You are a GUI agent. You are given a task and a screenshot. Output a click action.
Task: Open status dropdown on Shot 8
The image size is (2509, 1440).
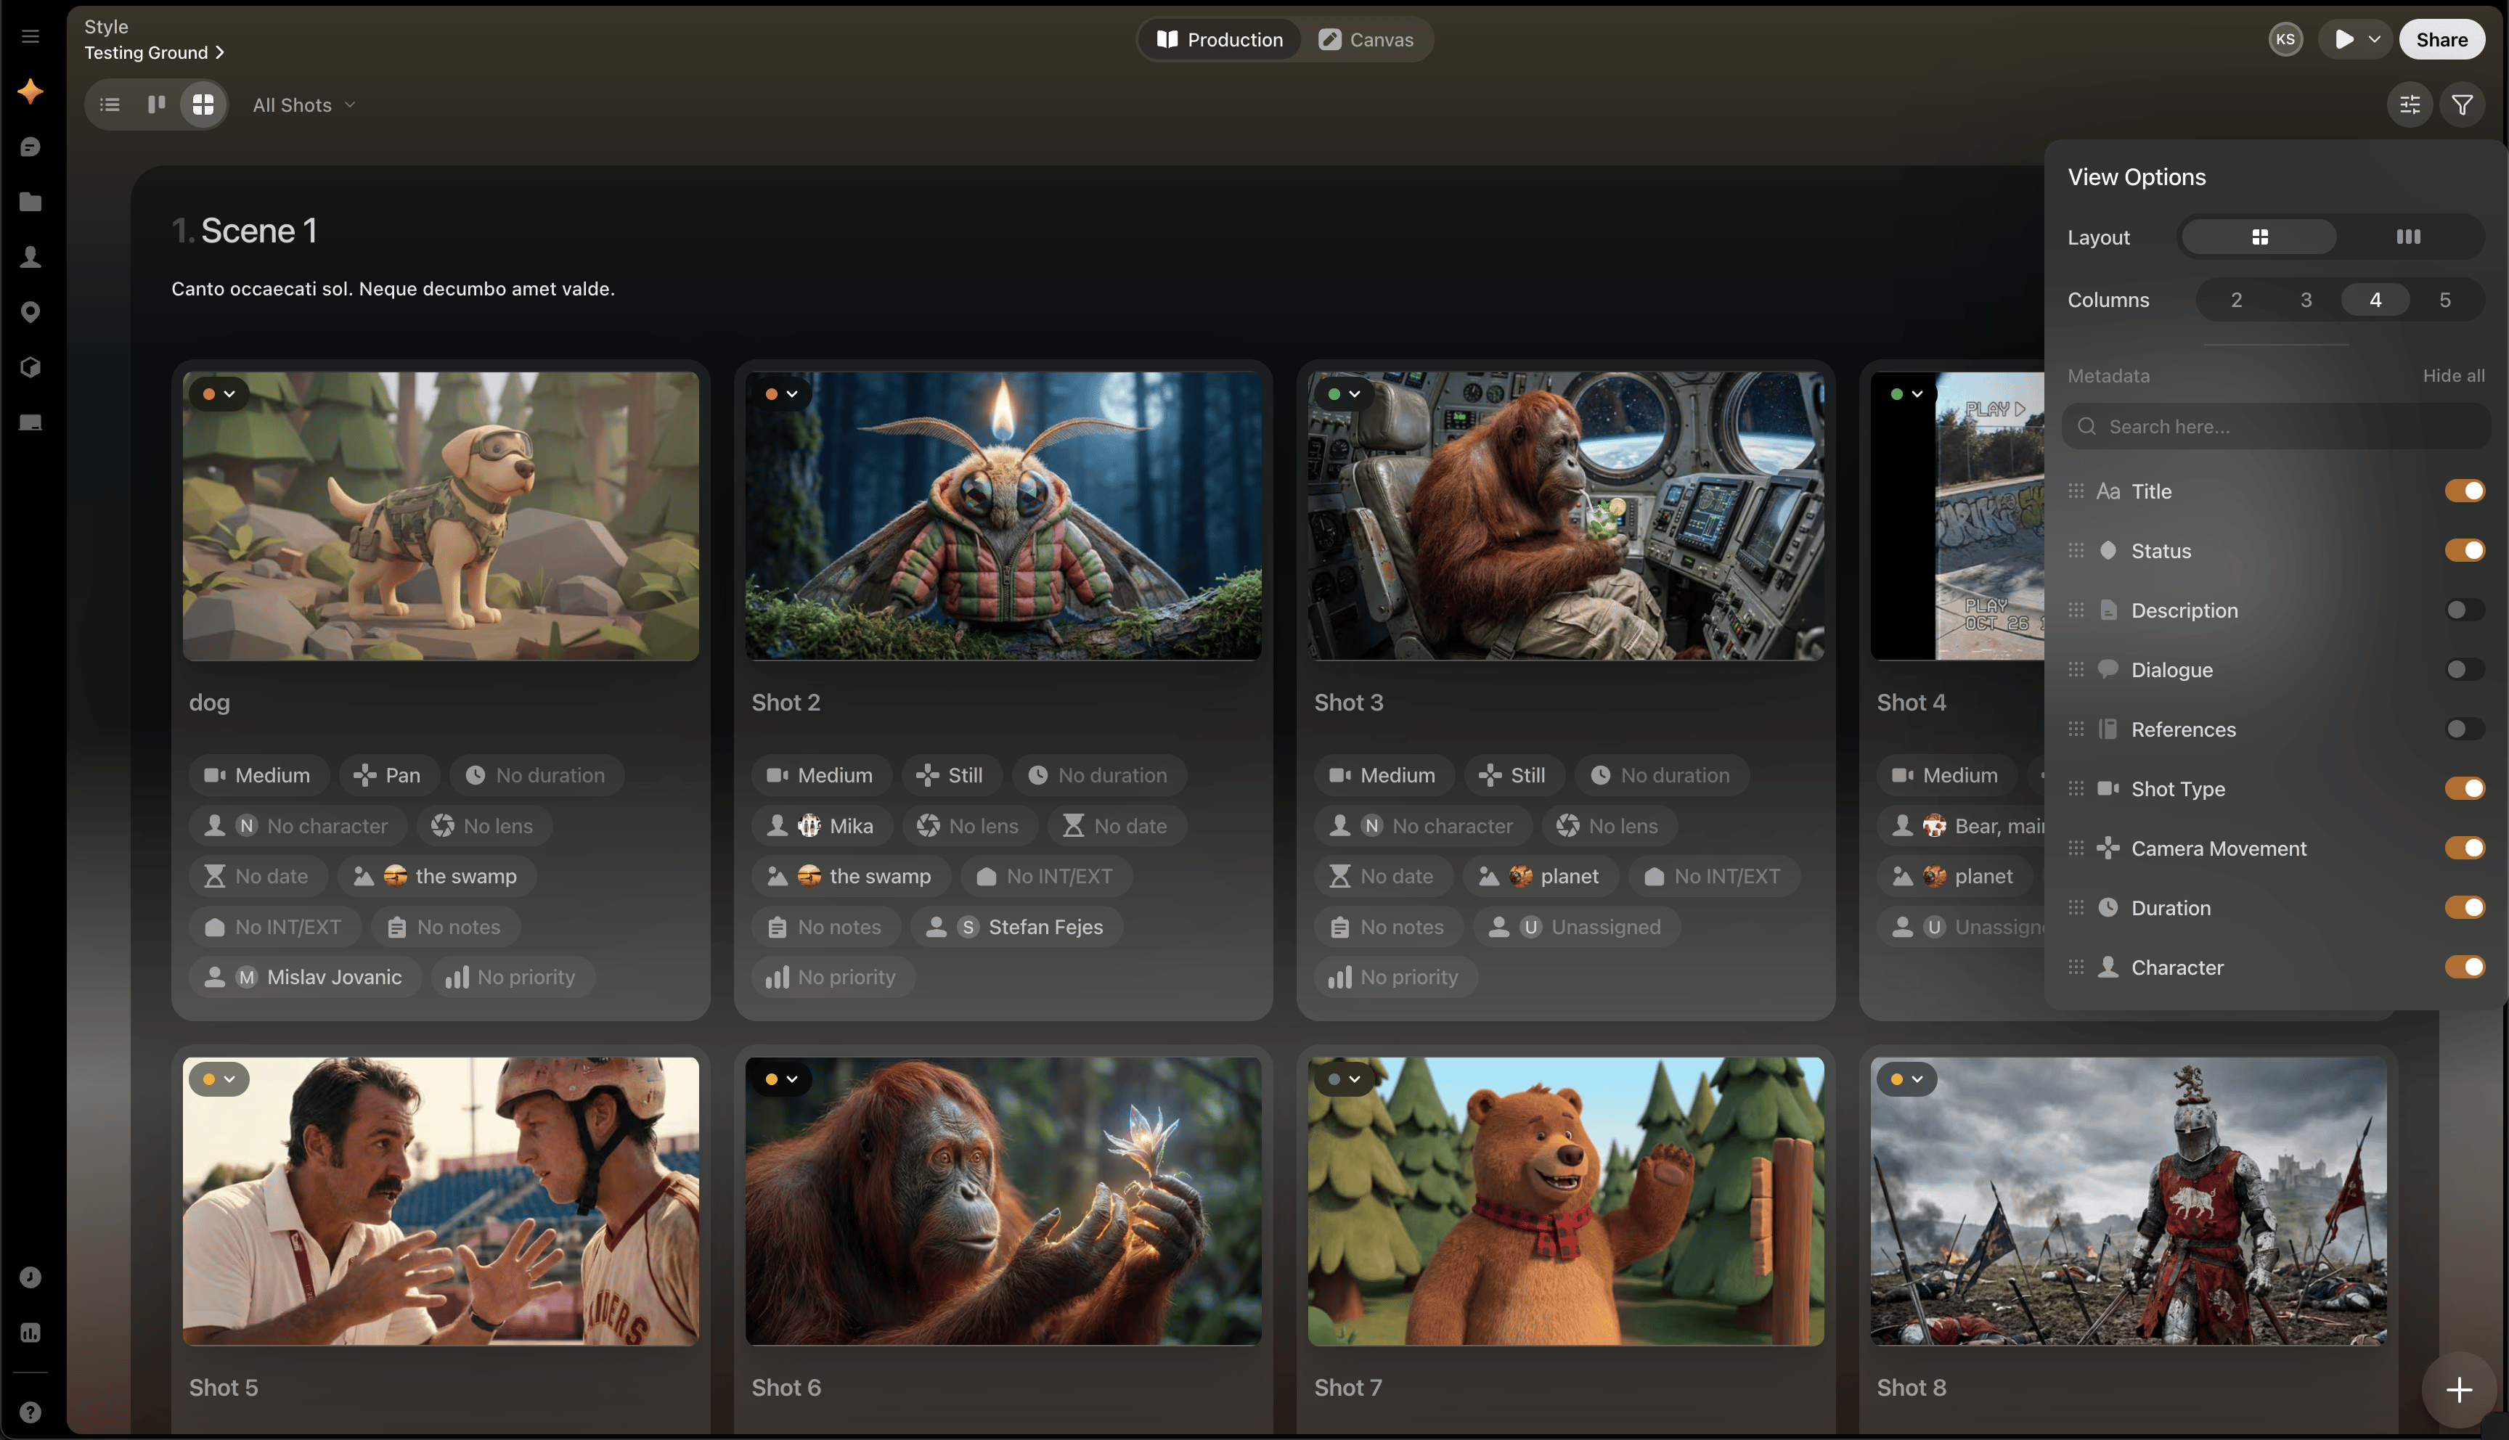(x=1906, y=1079)
